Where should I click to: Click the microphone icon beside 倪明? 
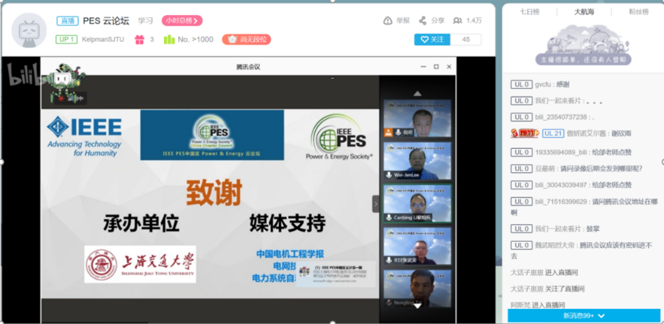pos(398,132)
